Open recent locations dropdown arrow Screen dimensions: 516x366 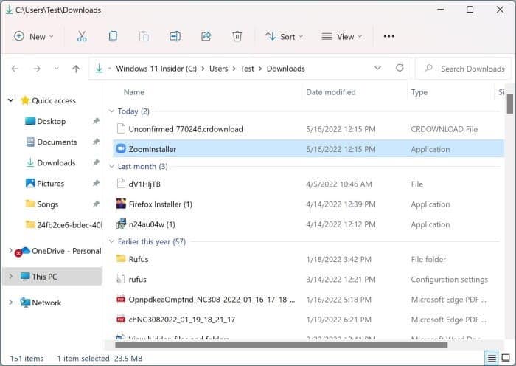click(57, 69)
